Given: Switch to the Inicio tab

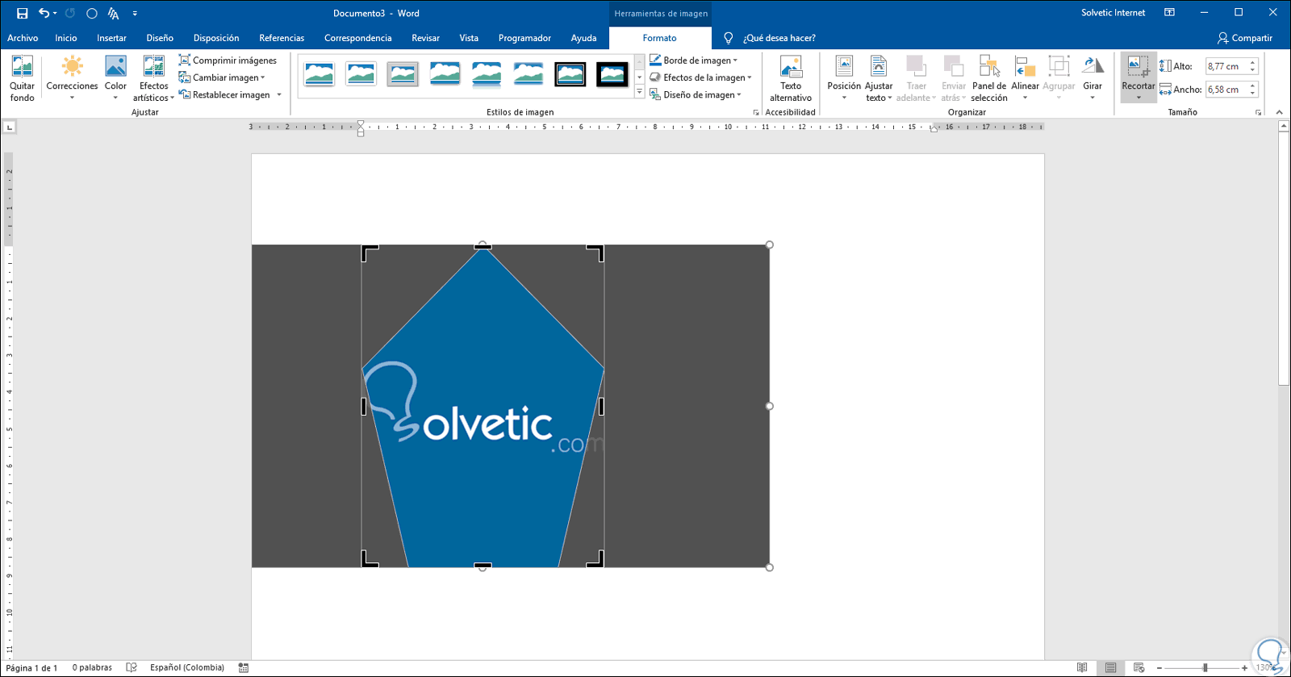Looking at the screenshot, I should click(x=66, y=38).
